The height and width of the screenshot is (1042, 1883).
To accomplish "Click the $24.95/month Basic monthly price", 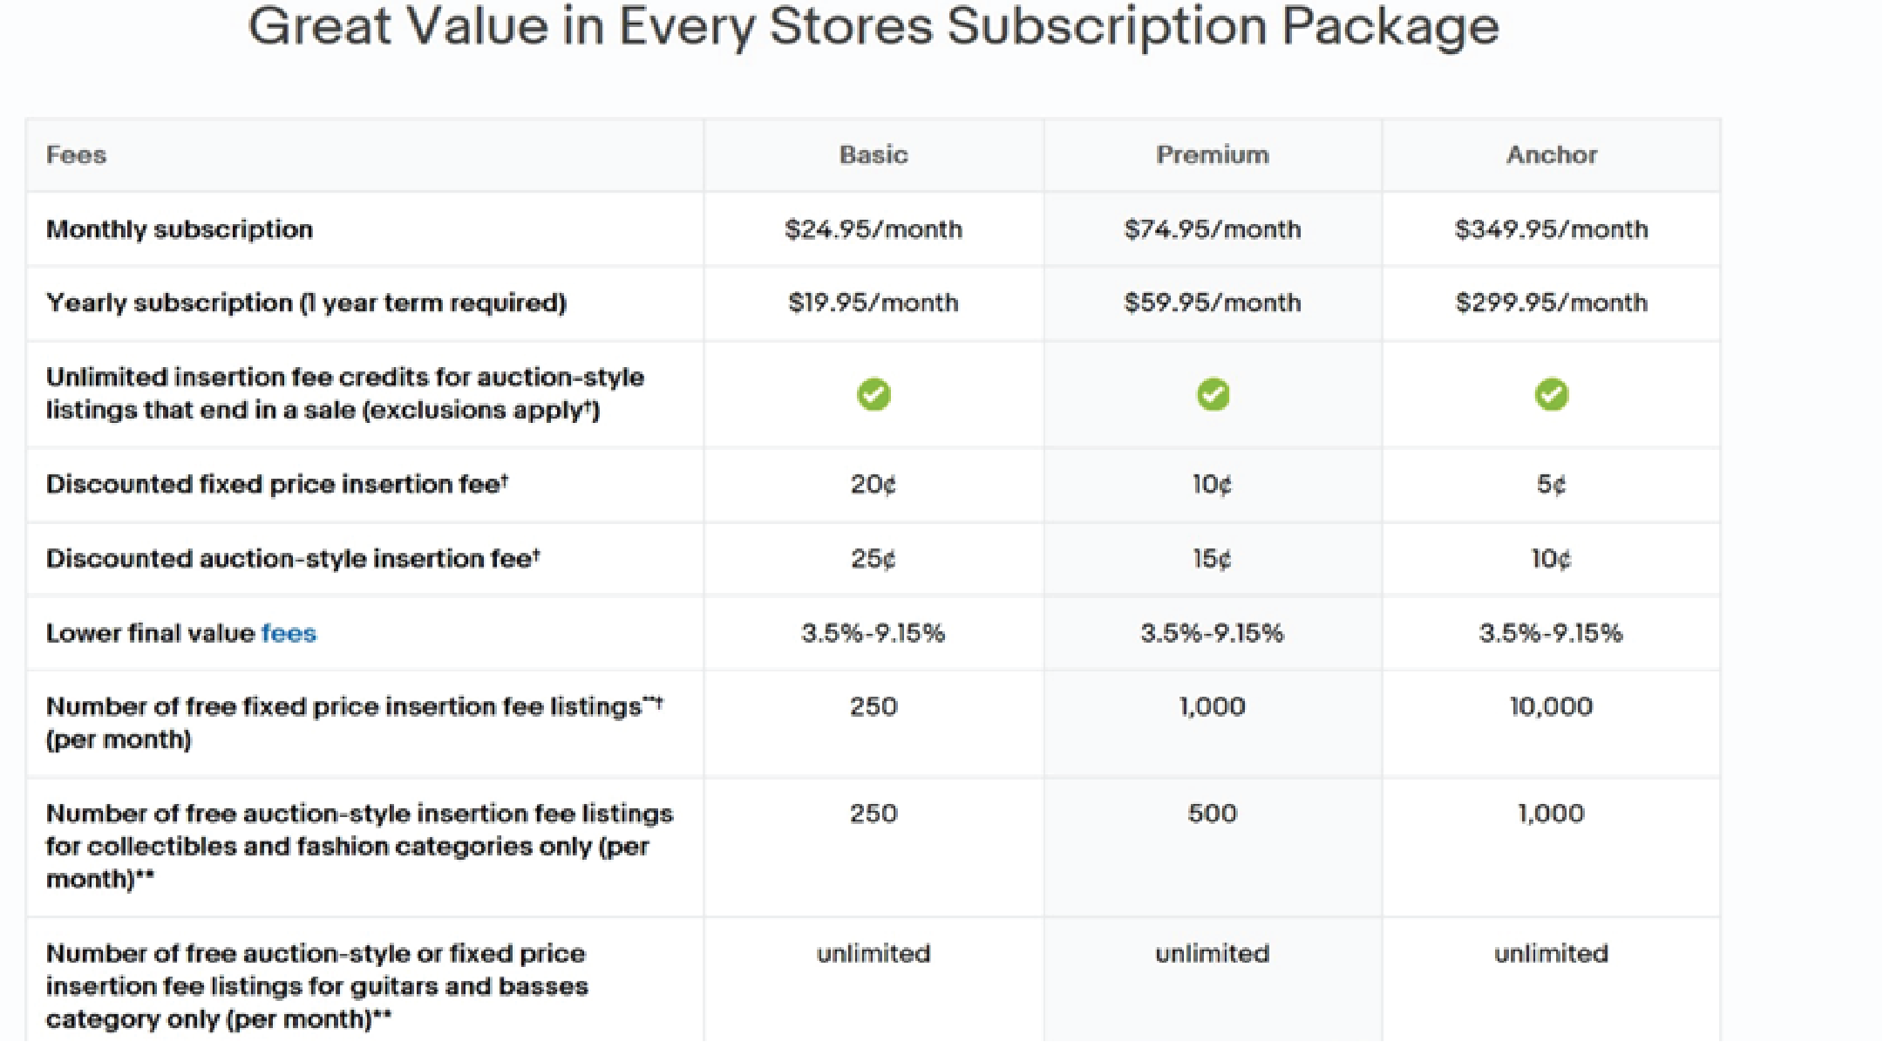I will [874, 229].
